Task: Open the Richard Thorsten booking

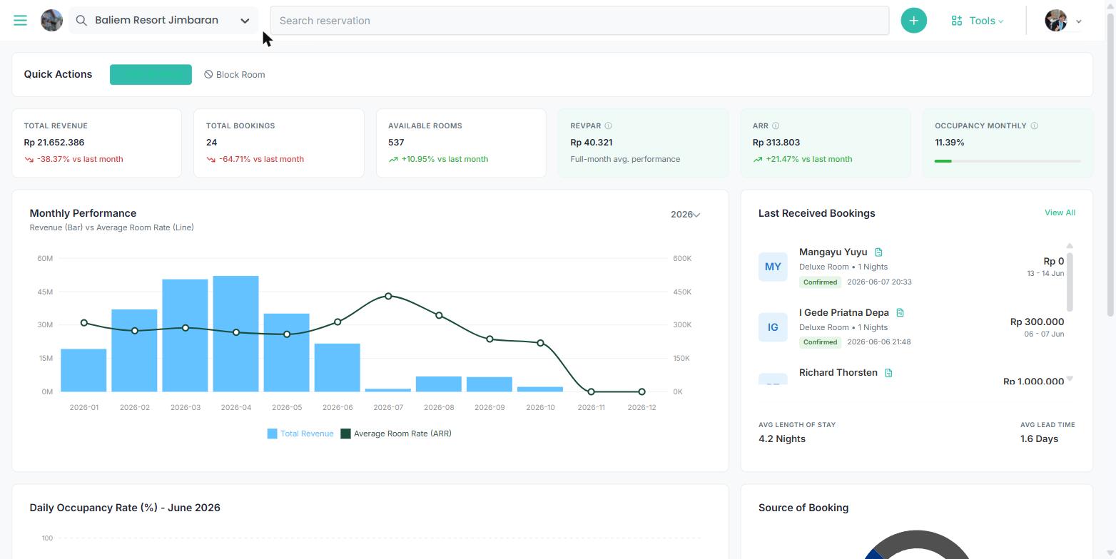Action: coord(911,376)
